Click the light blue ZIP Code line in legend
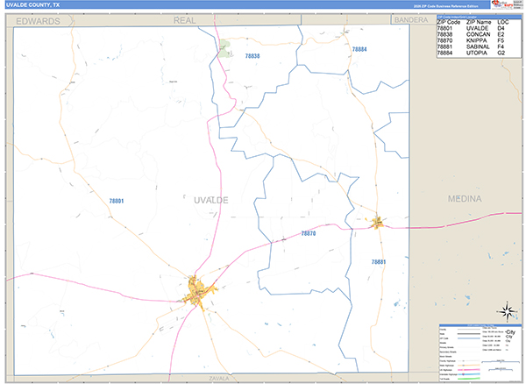Viewport: 526px width, 384px height. click(x=469, y=338)
